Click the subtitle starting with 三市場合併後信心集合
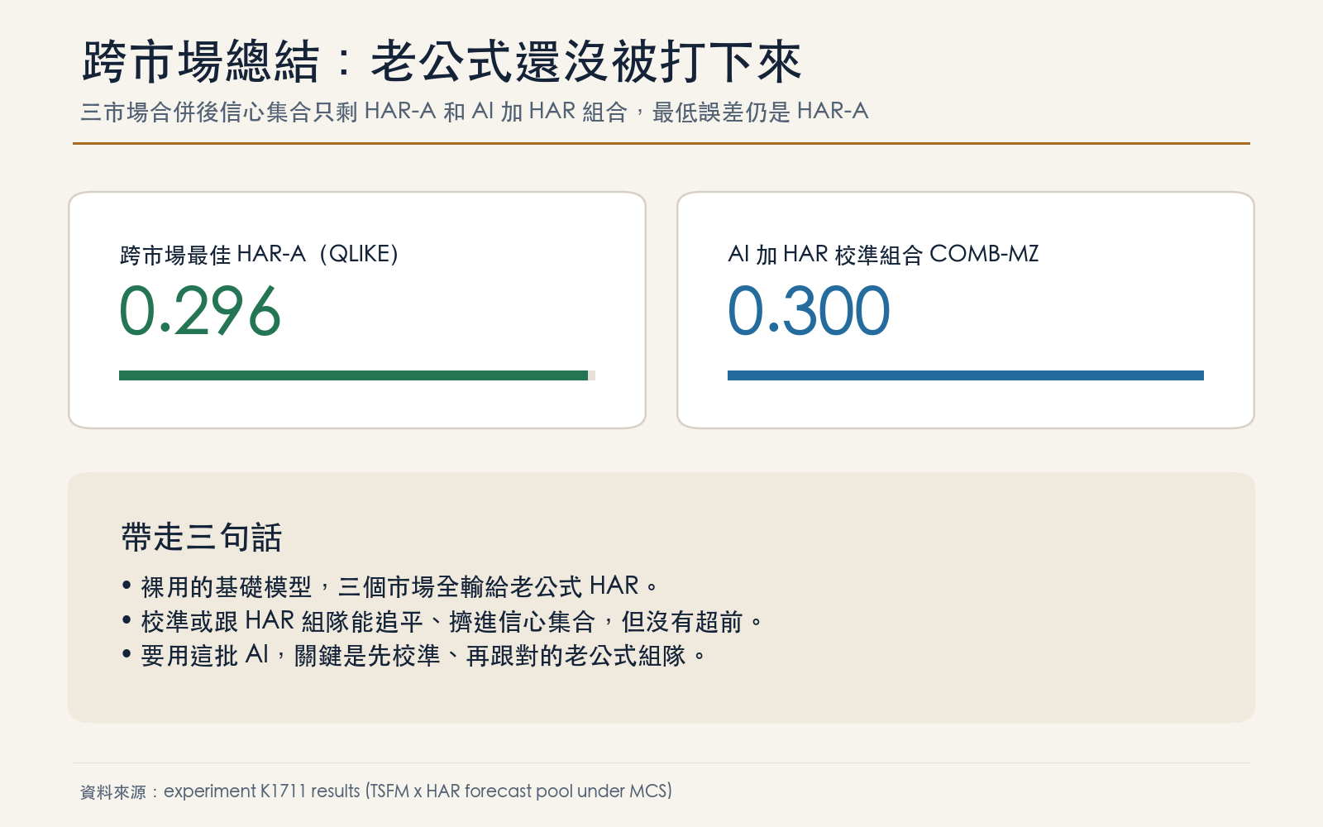The width and height of the screenshot is (1323, 827). (x=475, y=112)
